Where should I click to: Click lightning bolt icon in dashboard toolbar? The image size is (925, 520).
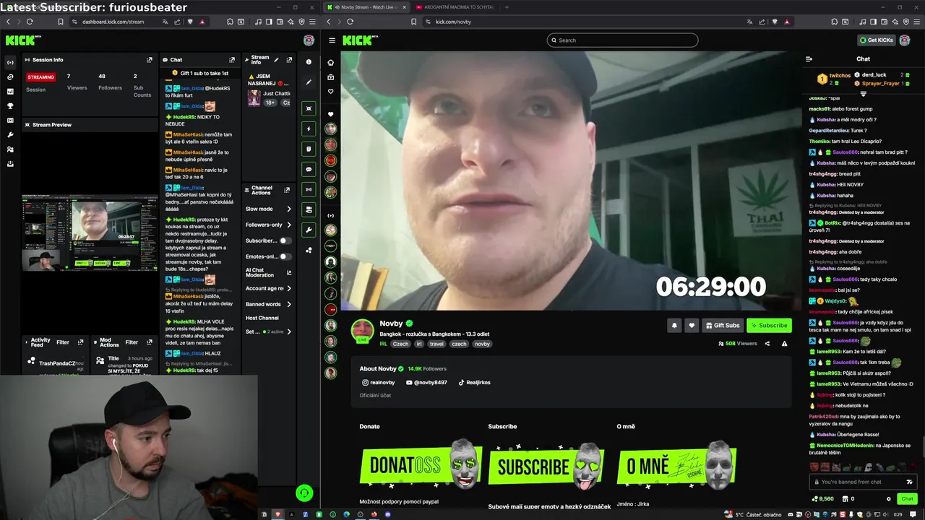(x=309, y=129)
